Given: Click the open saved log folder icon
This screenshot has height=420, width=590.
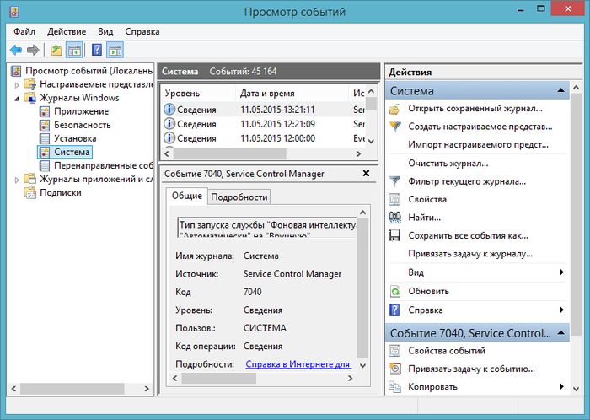Looking at the screenshot, I should tap(394, 109).
